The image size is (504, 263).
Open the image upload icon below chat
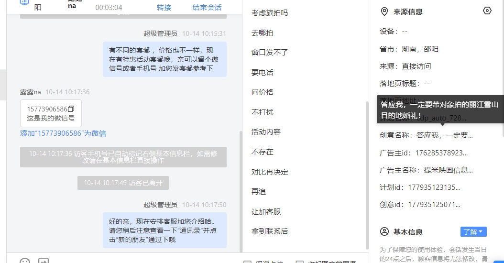tap(44, 261)
